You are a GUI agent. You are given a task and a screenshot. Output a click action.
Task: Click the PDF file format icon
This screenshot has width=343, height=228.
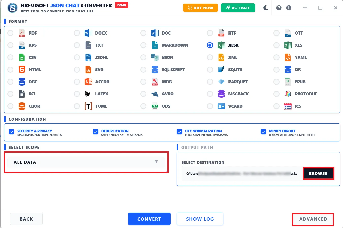[x=22, y=33]
